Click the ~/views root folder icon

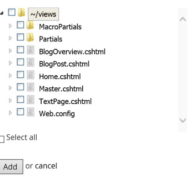21,12
